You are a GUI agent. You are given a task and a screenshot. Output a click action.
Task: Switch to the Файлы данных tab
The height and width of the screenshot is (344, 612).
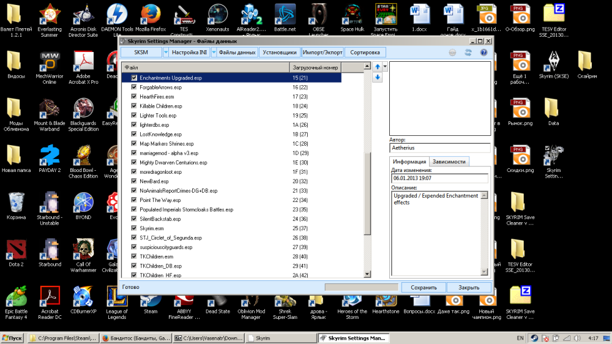(237, 52)
